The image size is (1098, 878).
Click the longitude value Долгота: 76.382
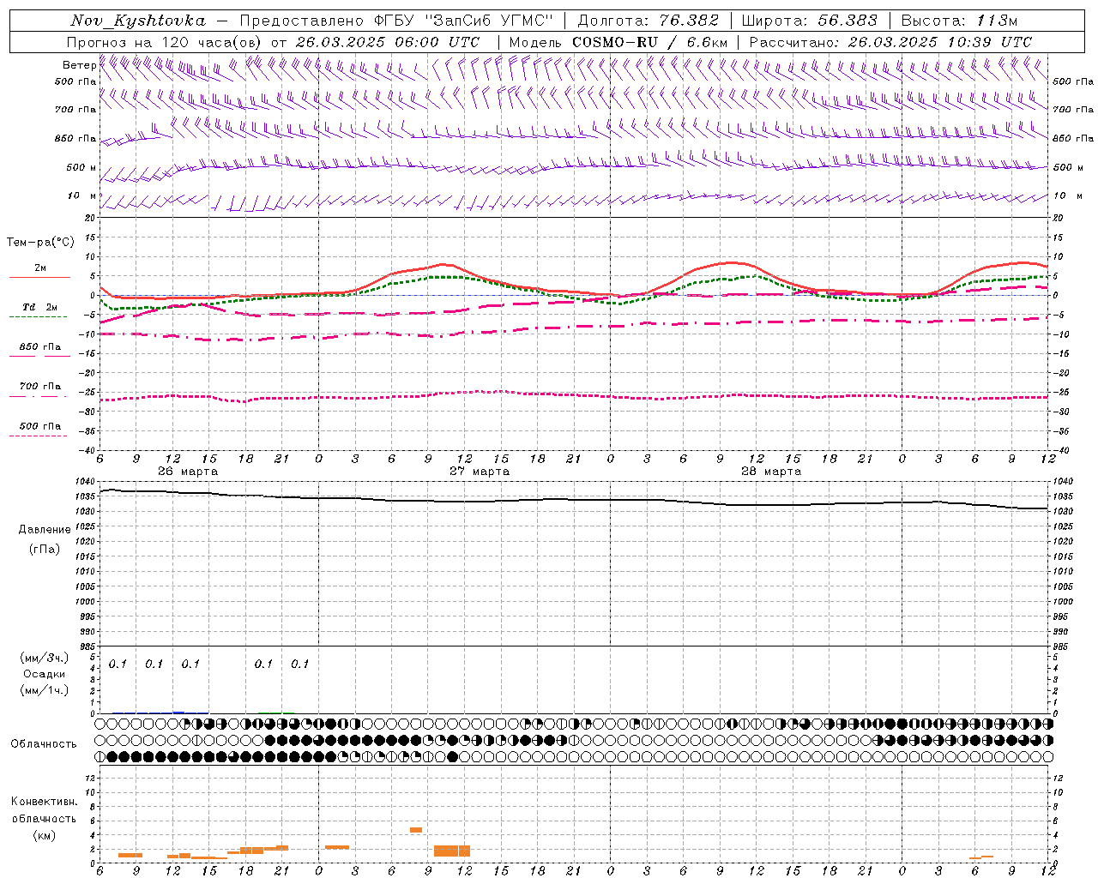(647, 21)
